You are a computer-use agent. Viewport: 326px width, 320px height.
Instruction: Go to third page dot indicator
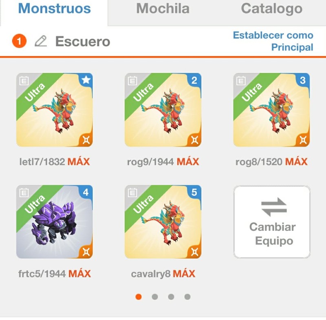coord(171,297)
